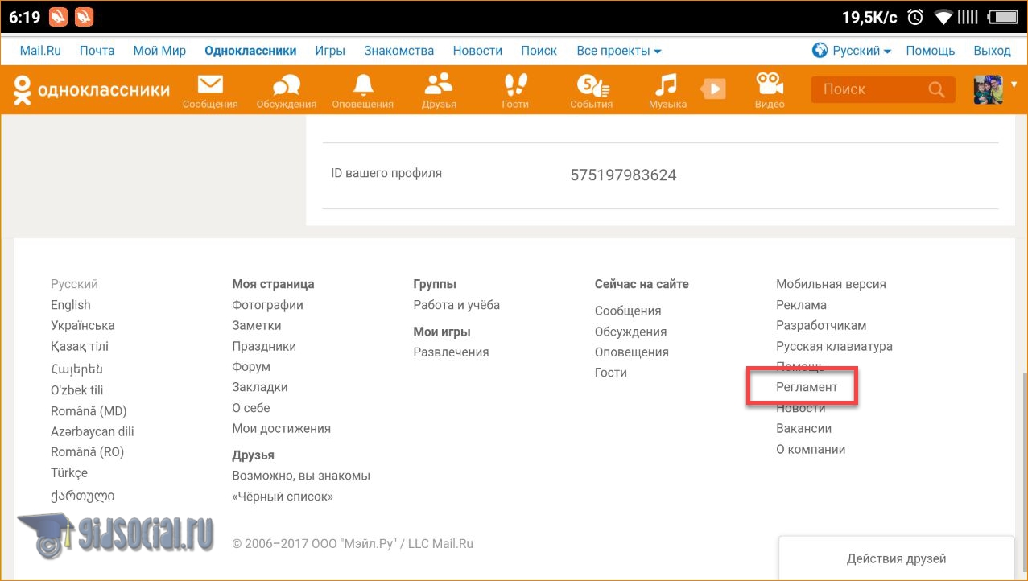The width and height of the screenshot is (1028, 581).
Task: Click the Одноклассники logo
Action: 92,89
